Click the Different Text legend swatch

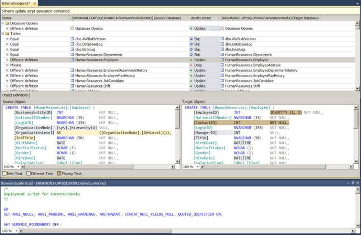pos(28,173)
